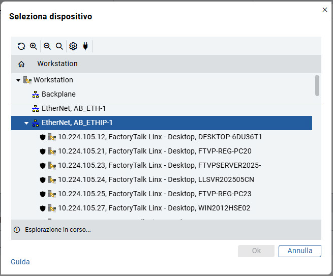Select device 10.224.105.24 LLSVR202505CN
333x276 pixels.
(x=155, y=179)
